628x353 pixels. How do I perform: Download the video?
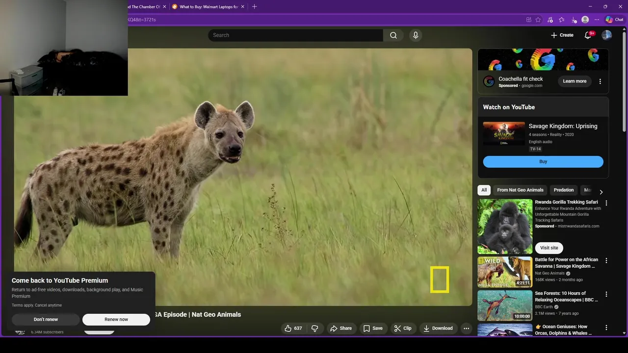[x=438, y=328]
